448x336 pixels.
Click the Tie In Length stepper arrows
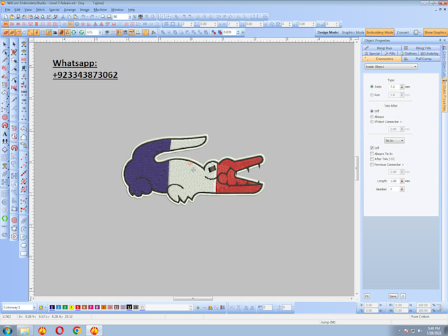(x=402, y=181)
